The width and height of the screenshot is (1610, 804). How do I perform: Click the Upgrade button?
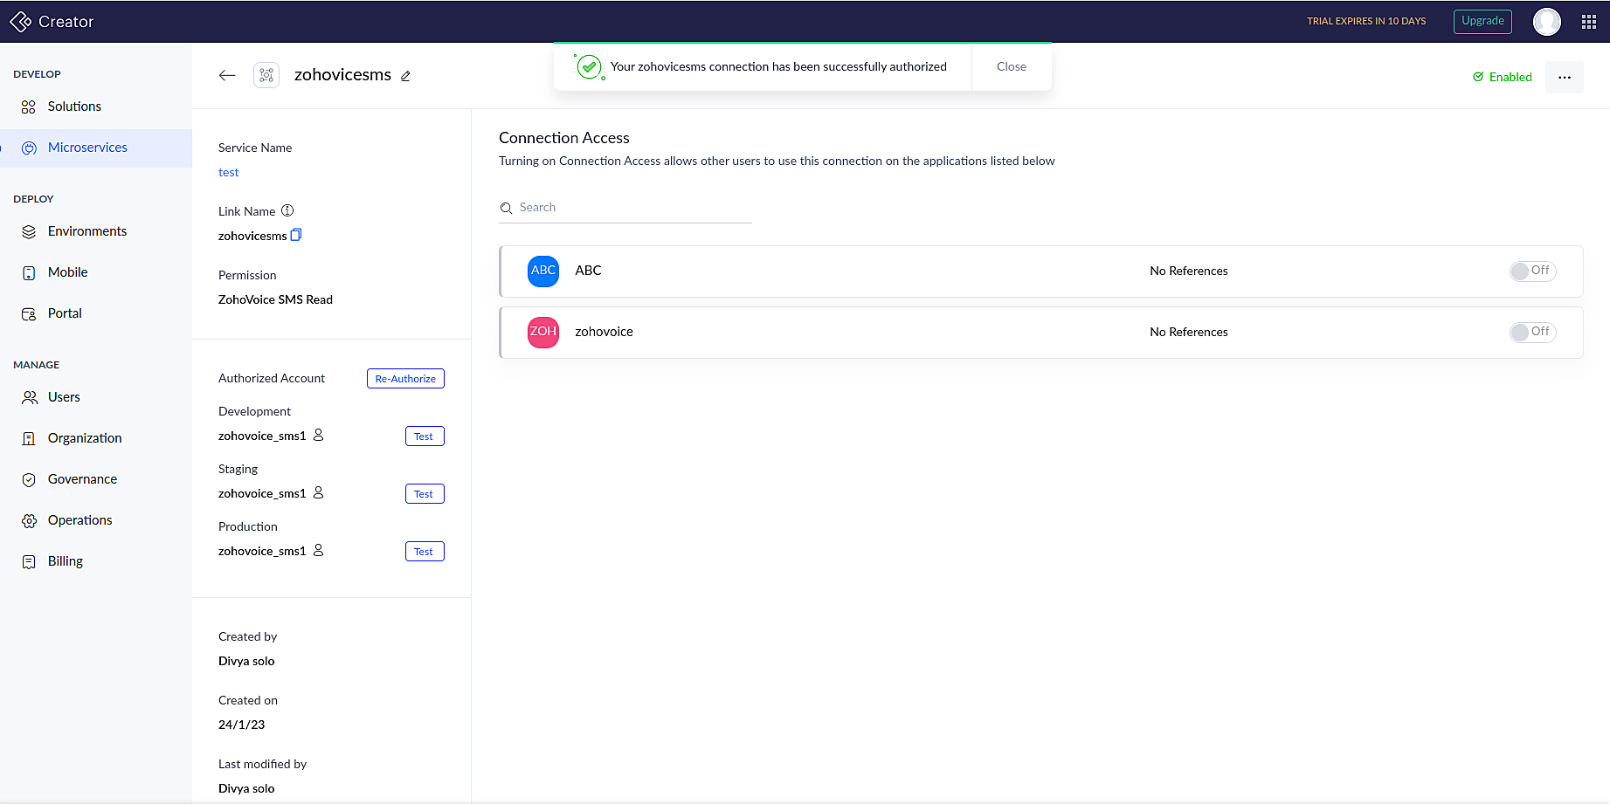[1482, 21]
